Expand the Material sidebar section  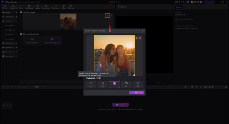click(x=10, y=13)
